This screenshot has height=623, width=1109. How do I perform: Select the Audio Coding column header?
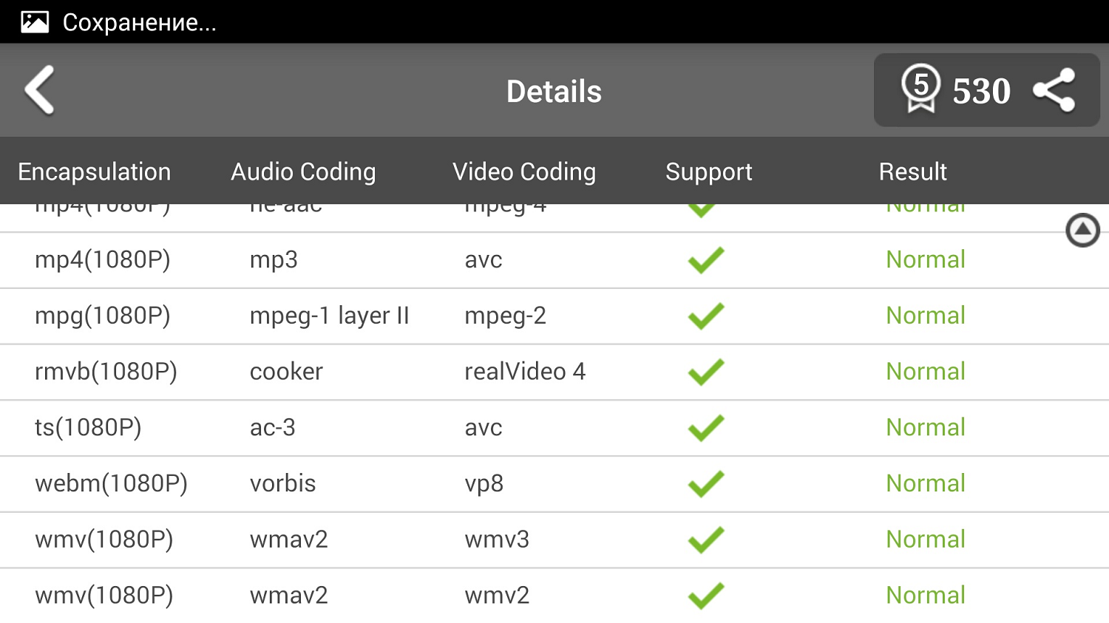pos(303,171)
